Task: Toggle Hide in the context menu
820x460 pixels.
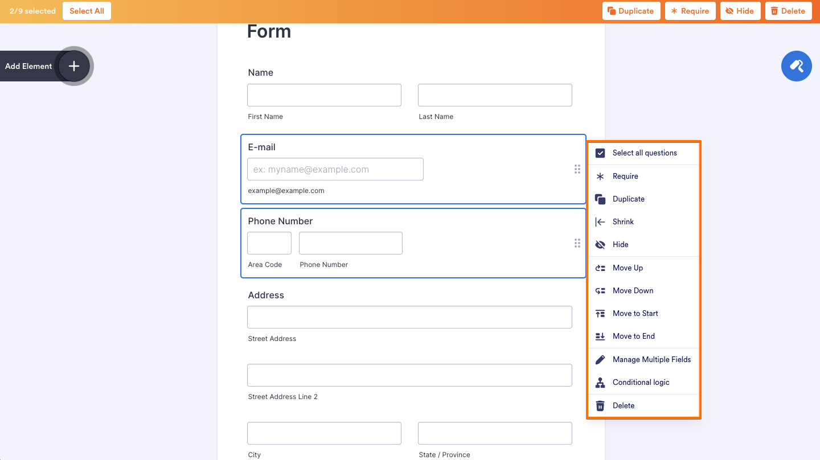Action: [600, 244]
